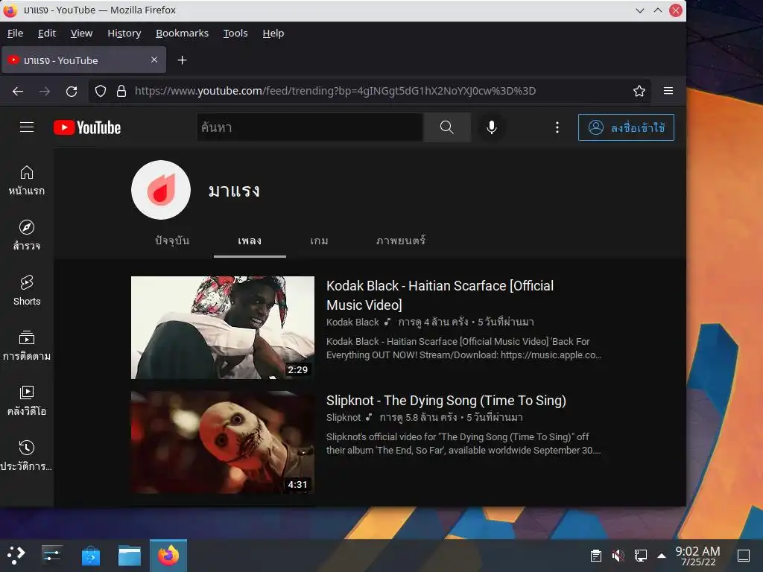Open the file manager from taskbar

pyautogui.click(x=130, y=555)
